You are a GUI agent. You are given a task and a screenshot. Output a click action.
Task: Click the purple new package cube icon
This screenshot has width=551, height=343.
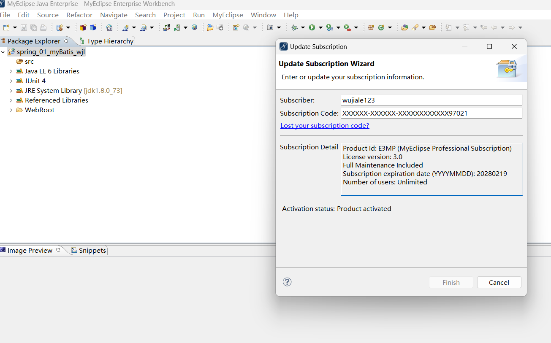pyautogui.click(x=83, y=27)
